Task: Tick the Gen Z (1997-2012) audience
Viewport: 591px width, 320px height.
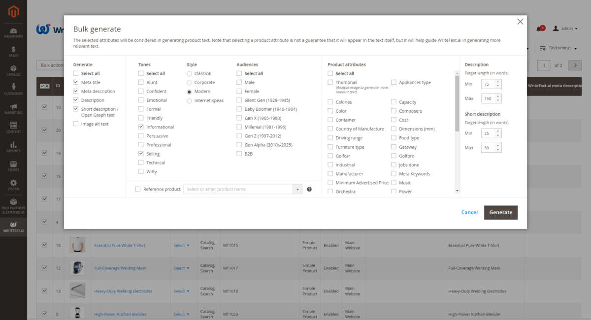Action: coord(239,136)
